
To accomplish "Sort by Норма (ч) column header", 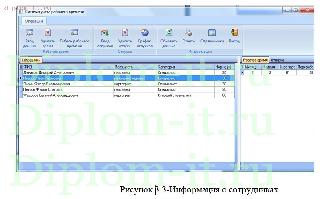I will (224, 67).
